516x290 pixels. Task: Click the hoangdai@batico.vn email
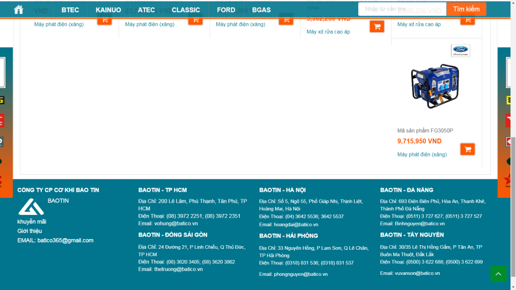coord(296,225)
